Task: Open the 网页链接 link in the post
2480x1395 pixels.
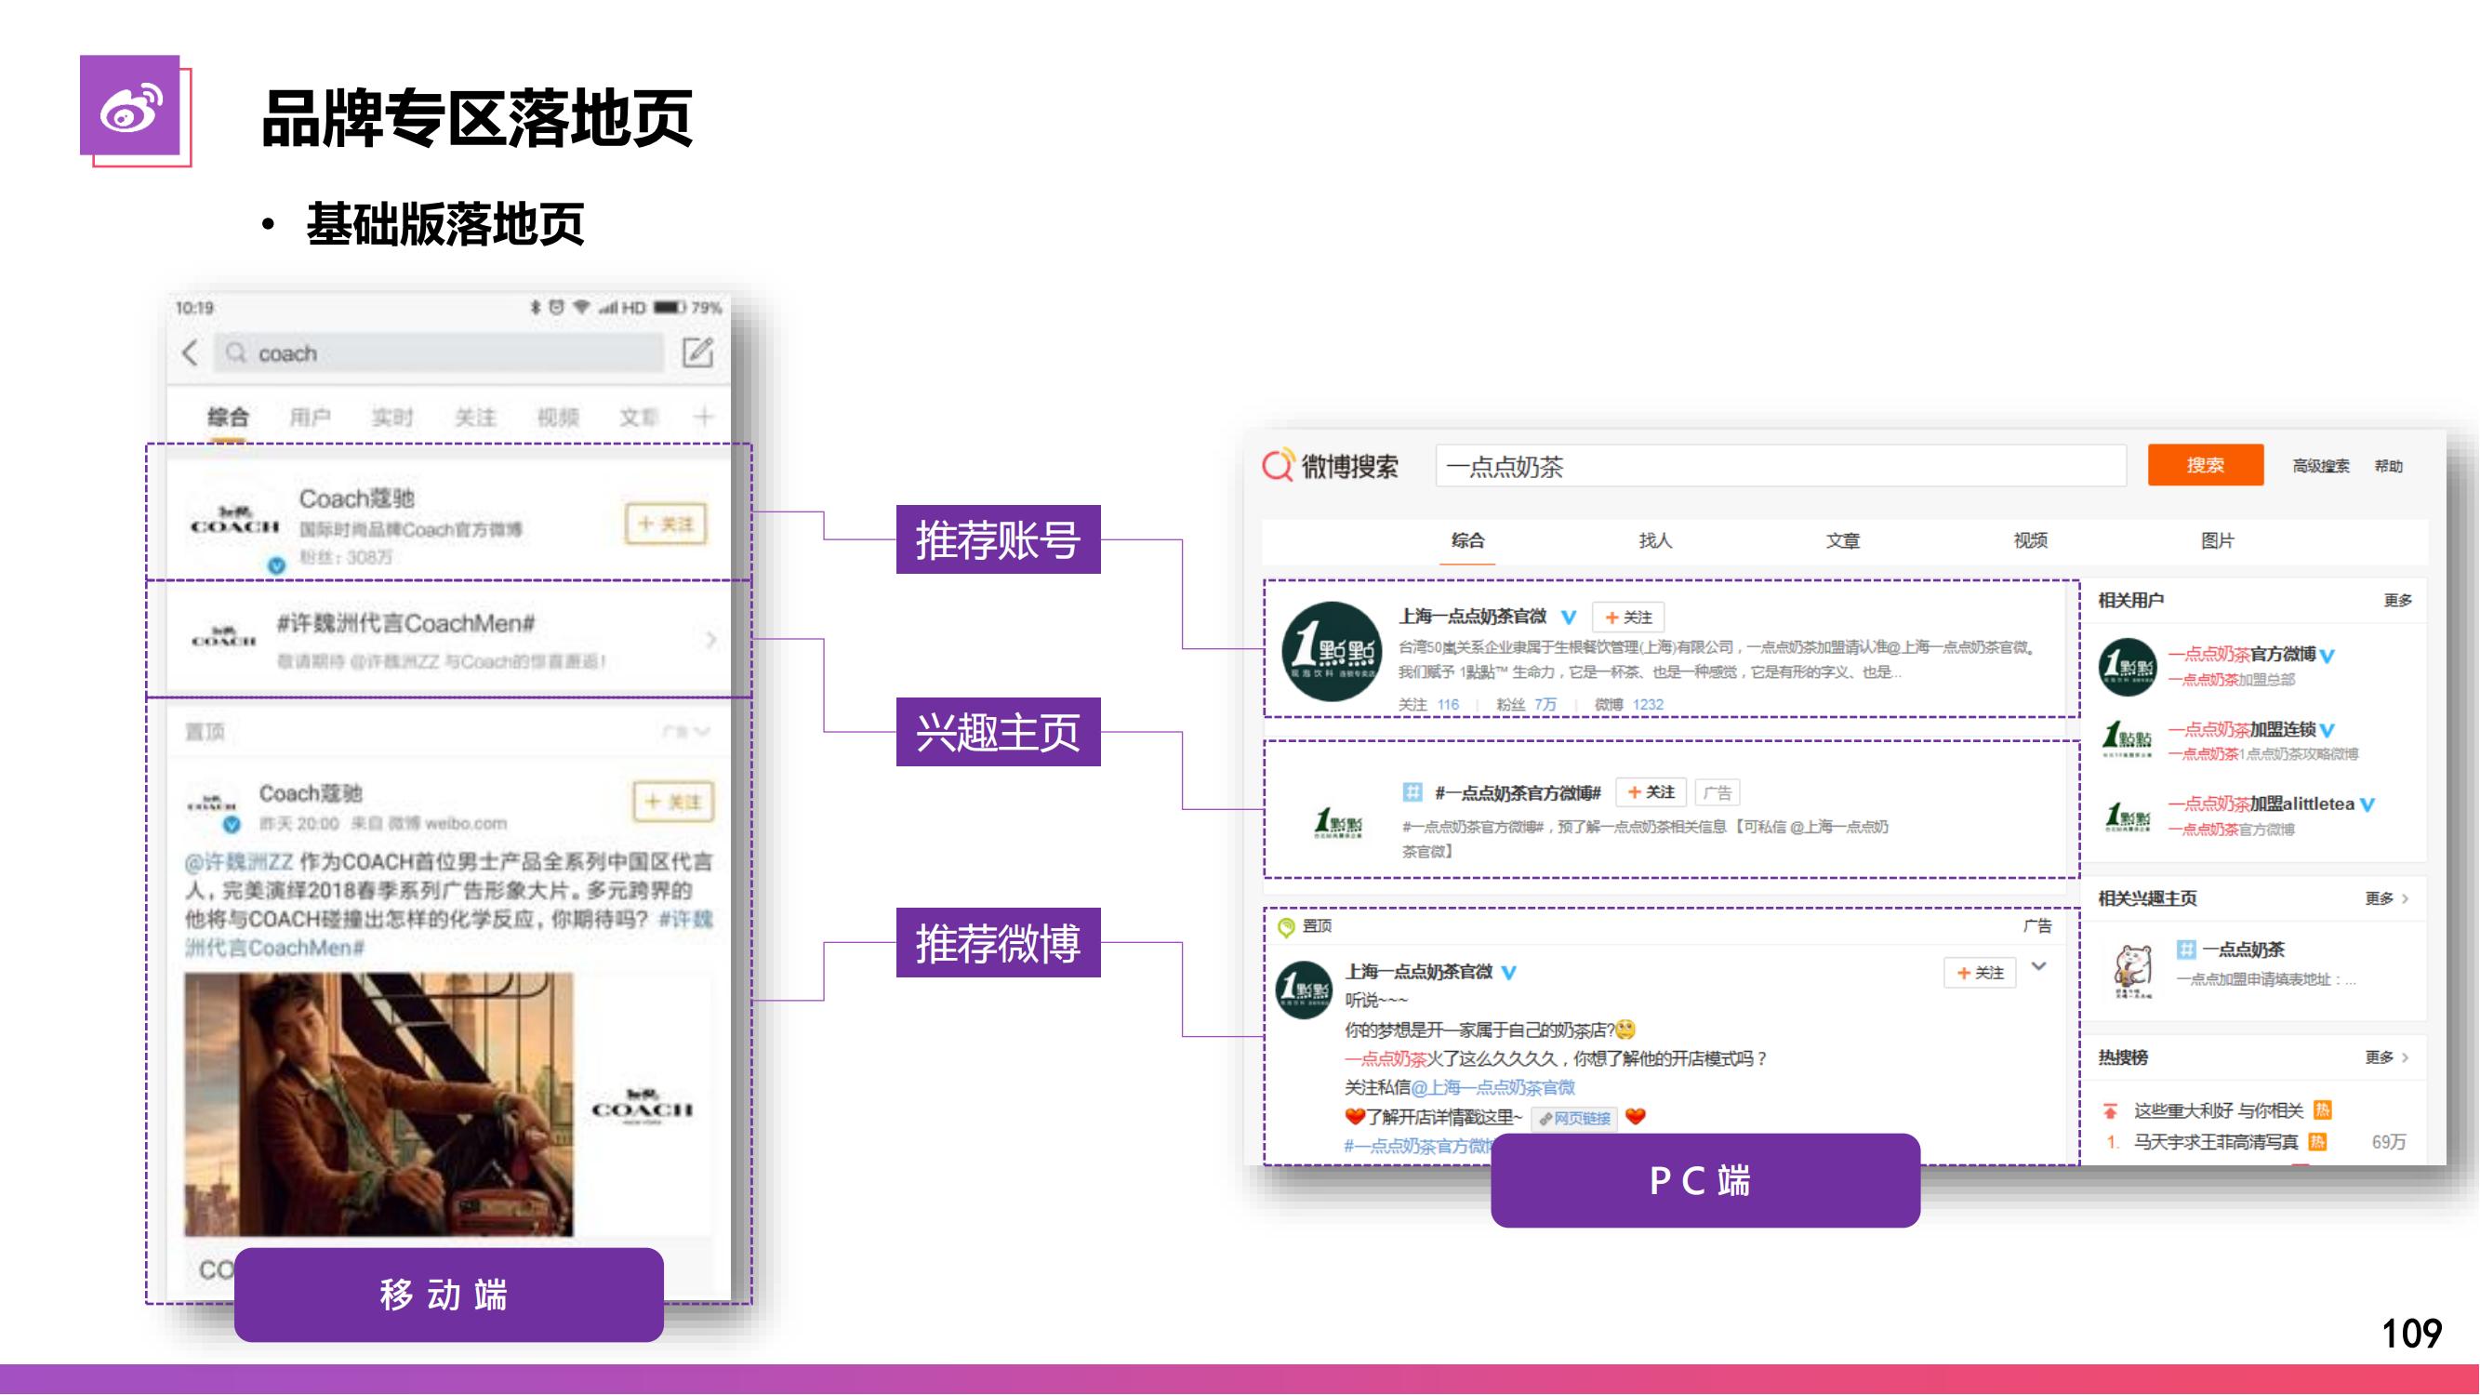Action: pos(1574,1118)
